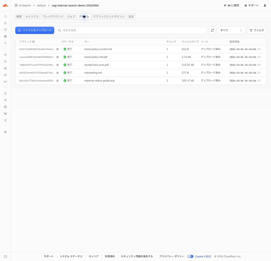Screen dimensions: 271x261
Task: Toggle the Cookie privacy choices switch icon
Action: (x=190, y=256)
